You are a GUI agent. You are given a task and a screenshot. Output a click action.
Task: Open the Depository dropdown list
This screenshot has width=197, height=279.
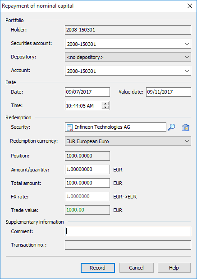point(187,57)
